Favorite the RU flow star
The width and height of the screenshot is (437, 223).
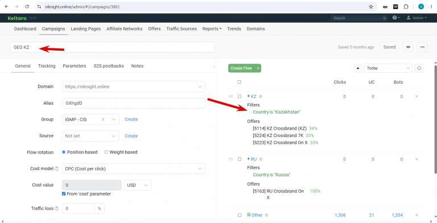(x=261, y=159)
